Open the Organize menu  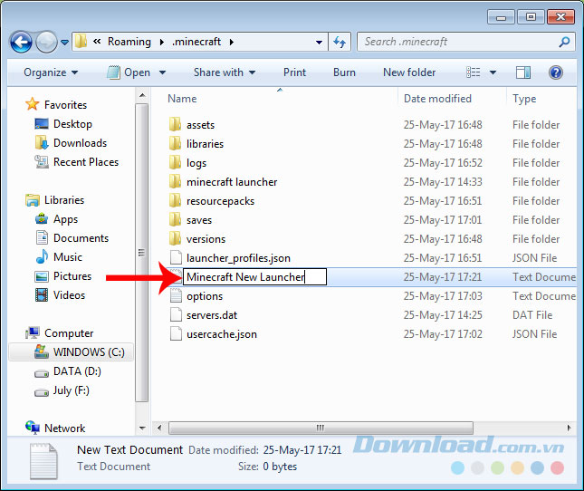51,72
